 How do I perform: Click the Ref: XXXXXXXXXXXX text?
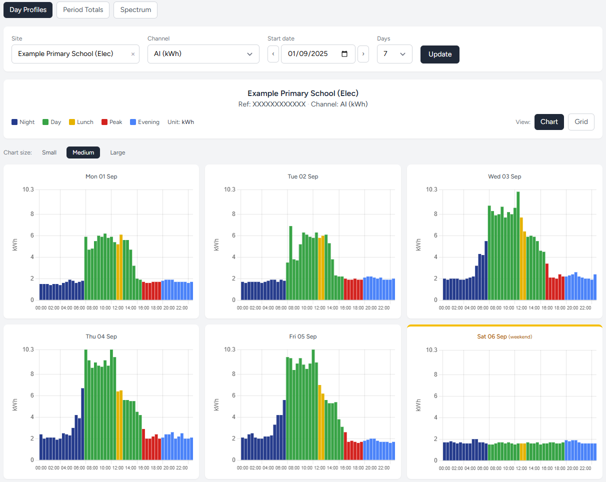pyautogui.click(x=272, y=104)
